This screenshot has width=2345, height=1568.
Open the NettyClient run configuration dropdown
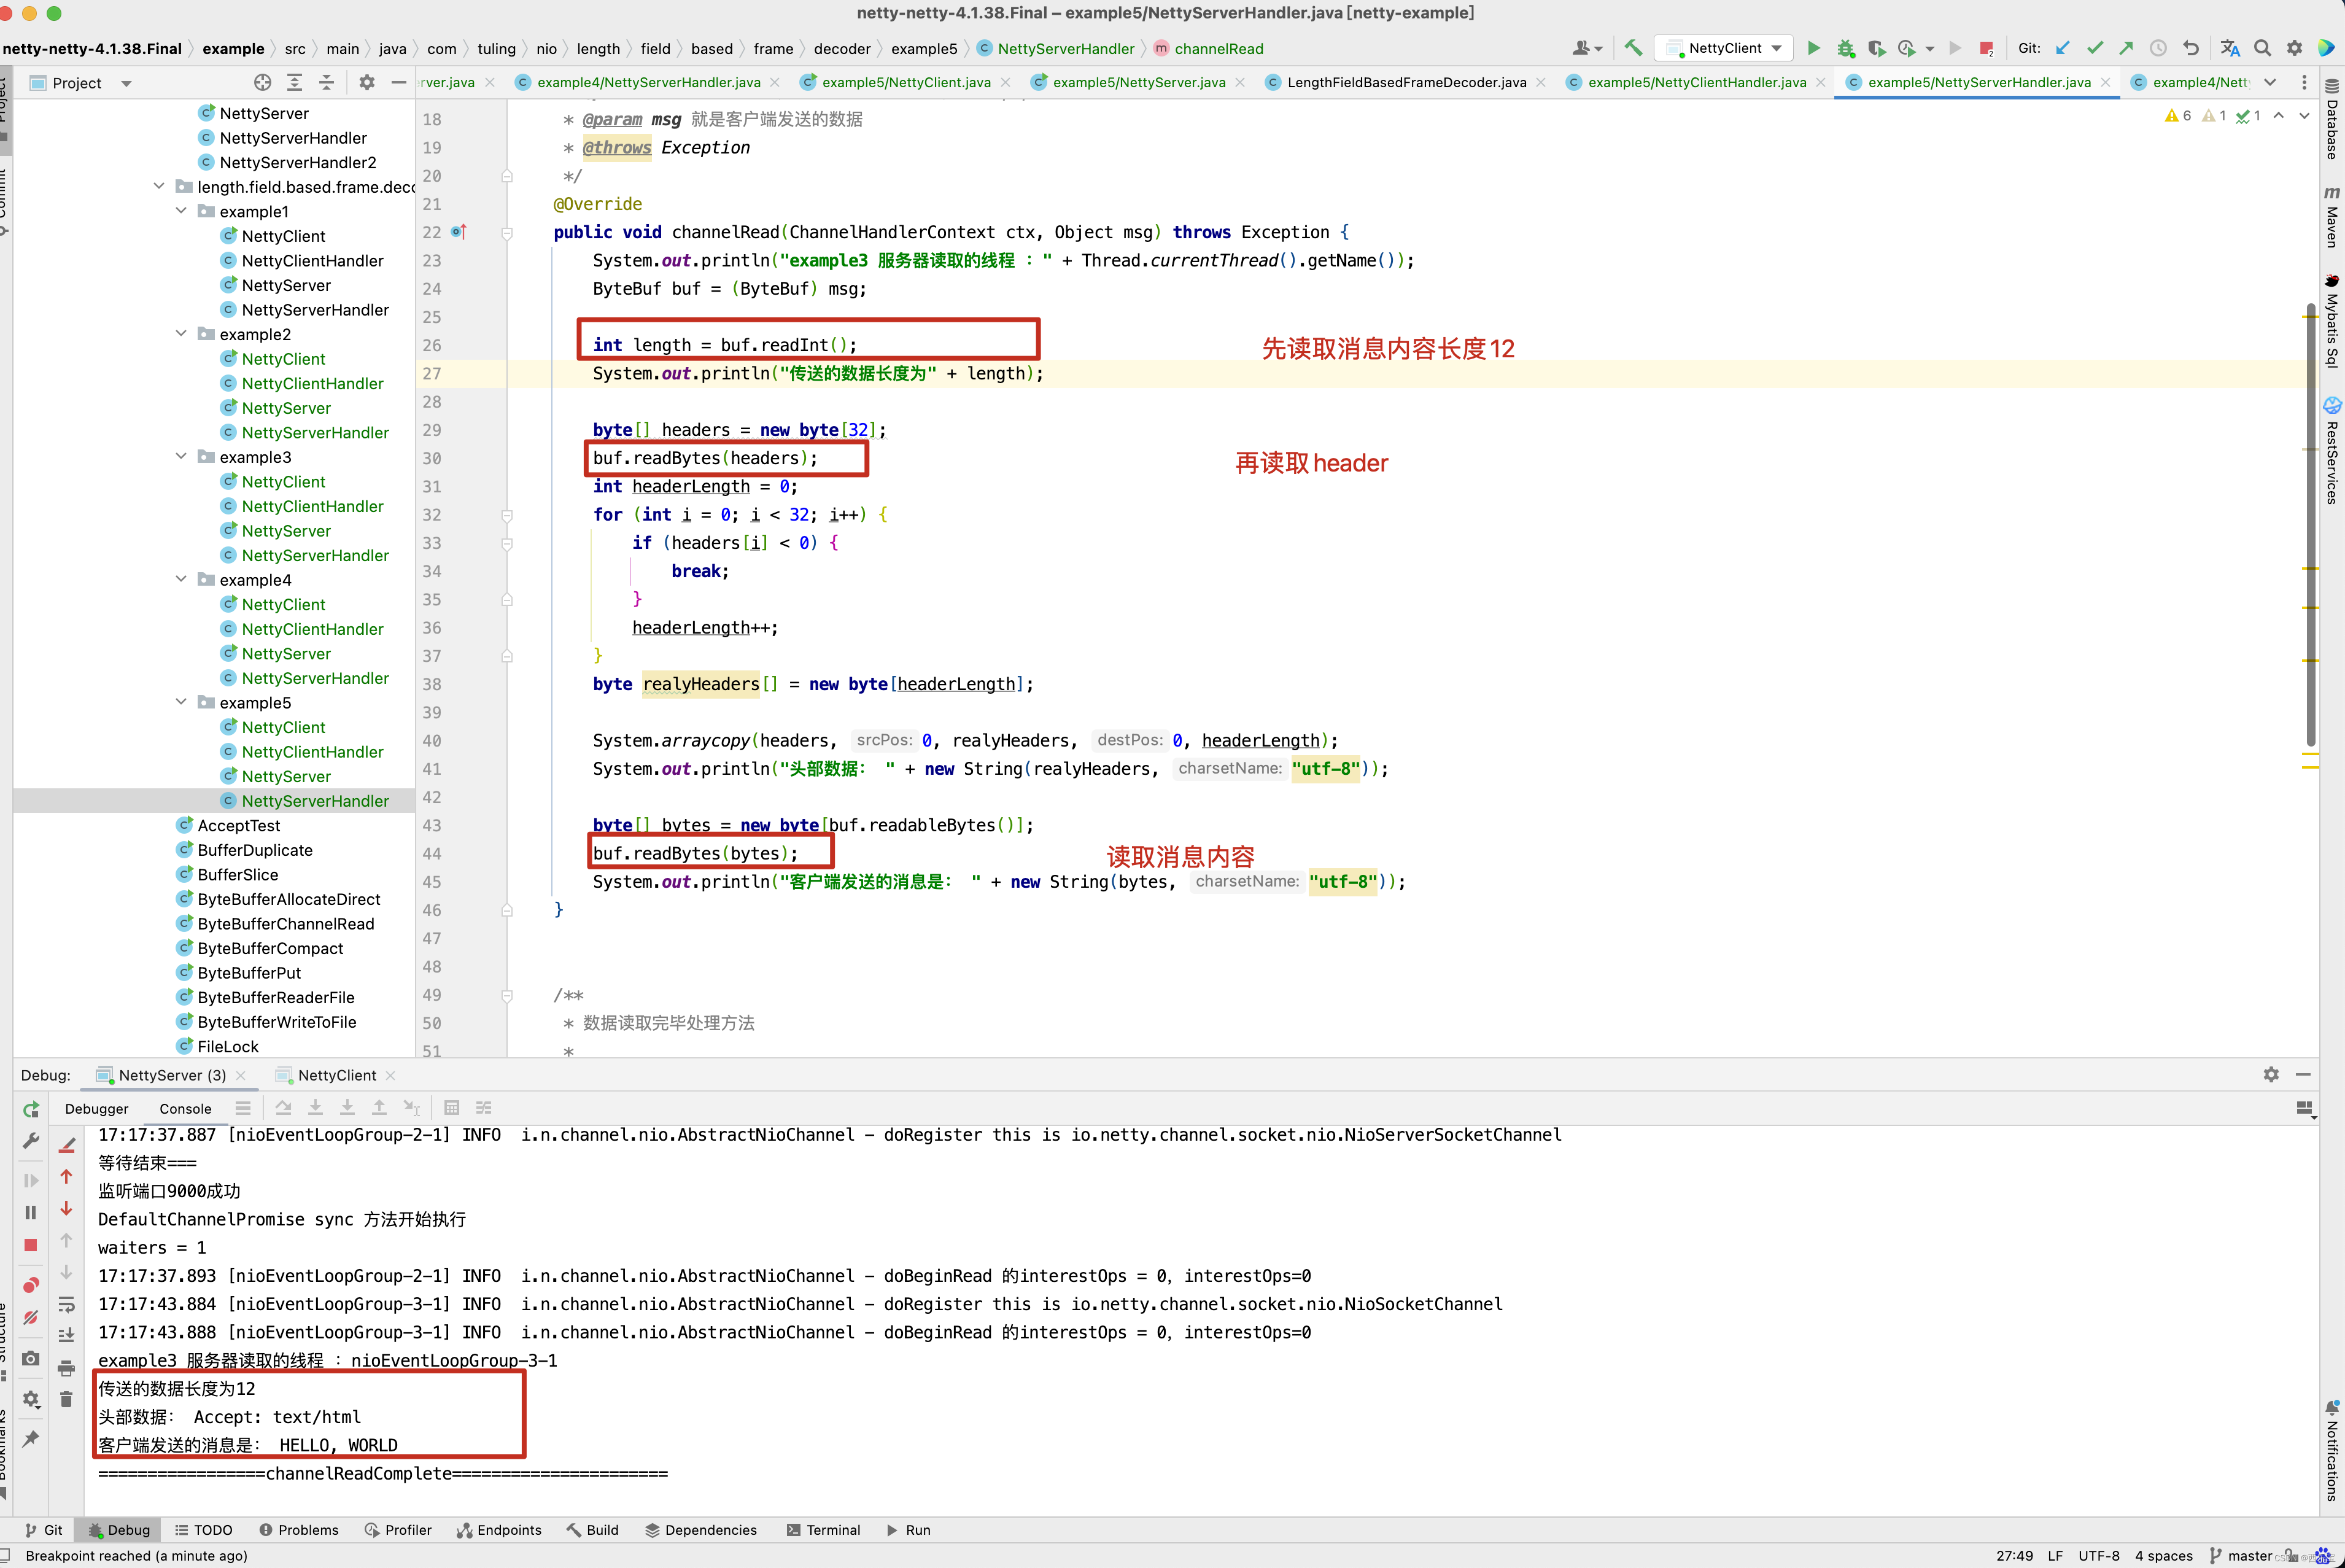coord(1725,48)
